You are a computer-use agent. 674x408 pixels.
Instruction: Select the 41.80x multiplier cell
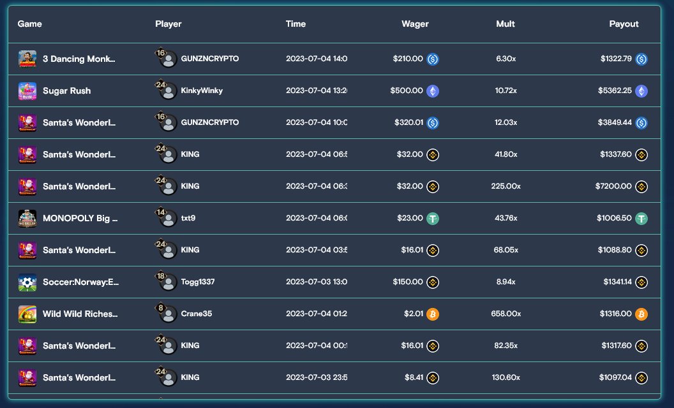pyautogui.click(x=506, y=154)
